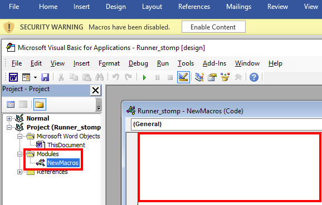Click the View Code icon in the Project pane
The height and width of the screenshot is (205, 322).
11,104
